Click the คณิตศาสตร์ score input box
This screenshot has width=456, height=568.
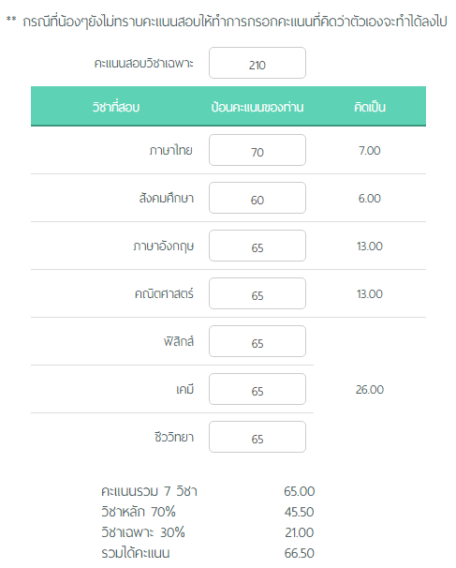(x=257, y=293)
